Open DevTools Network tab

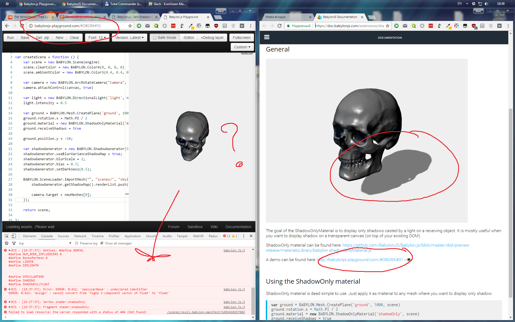pos(80,236)
